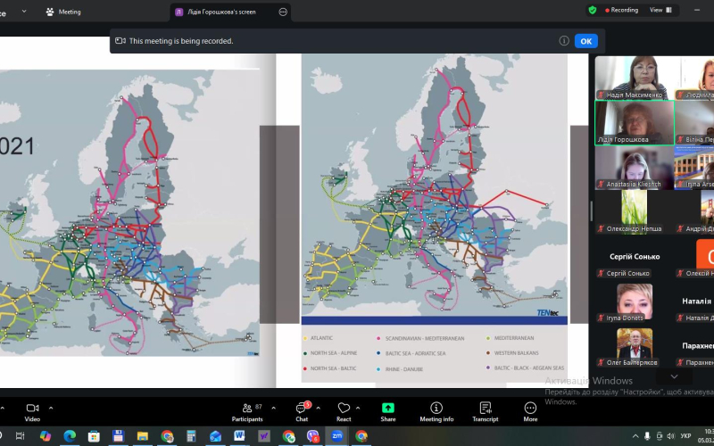
Task: Click the React heart icon
Action: point(344,410)
